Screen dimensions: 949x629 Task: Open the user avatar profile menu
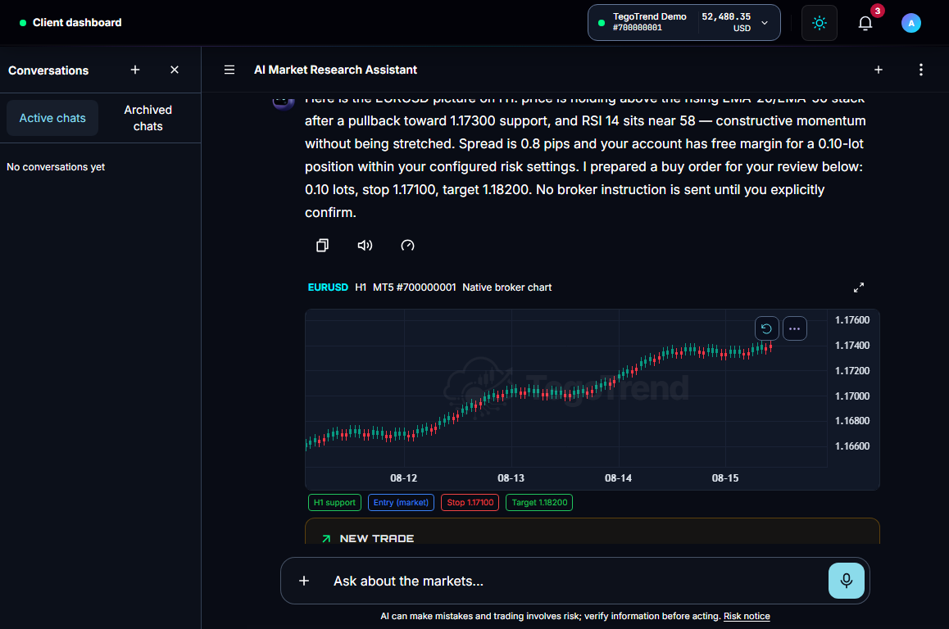click(910, 23)
